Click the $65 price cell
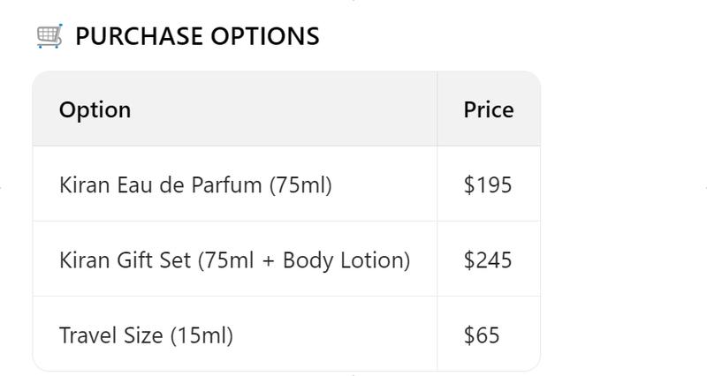Screen dimensions: 707x376 point(482,335)
